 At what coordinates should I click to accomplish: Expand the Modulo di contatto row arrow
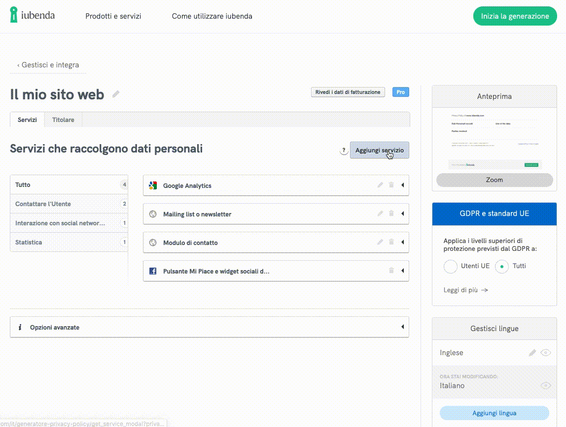[402, 243]
